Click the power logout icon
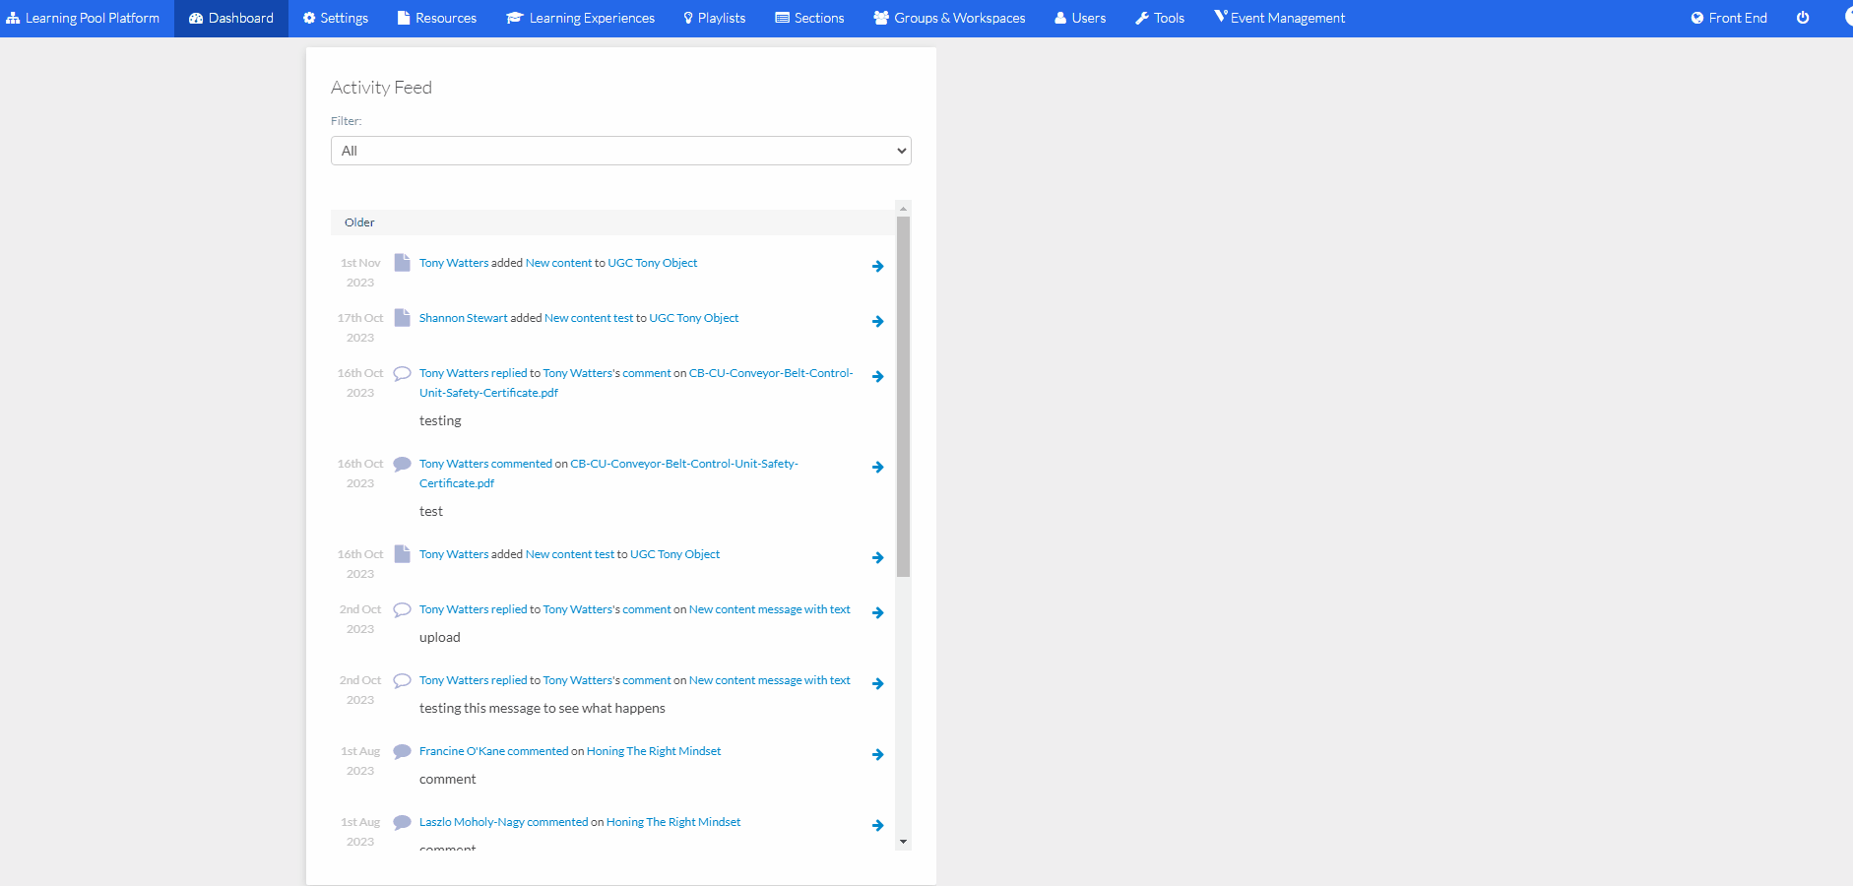This screenshot has width=1853, height=886. [x=1805, y=17]
